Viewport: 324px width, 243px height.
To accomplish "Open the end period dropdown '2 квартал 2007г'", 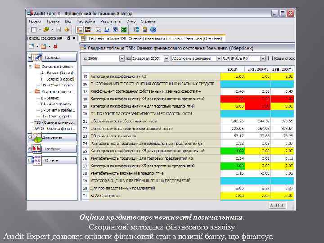I will pos(166,58).
